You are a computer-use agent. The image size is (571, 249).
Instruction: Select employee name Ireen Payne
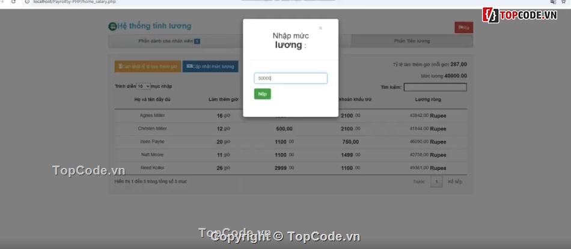[152, 142]
